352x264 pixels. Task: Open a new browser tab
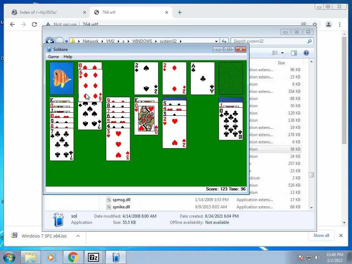point(179,12)
